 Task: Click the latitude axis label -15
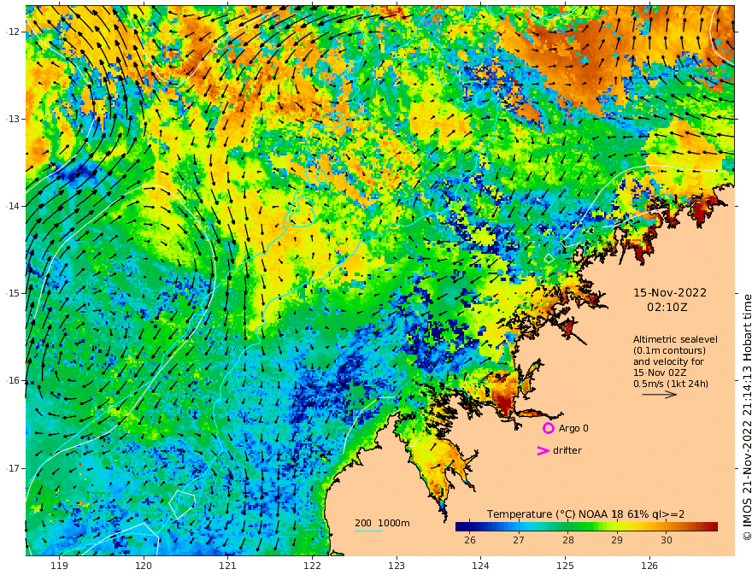13,293
